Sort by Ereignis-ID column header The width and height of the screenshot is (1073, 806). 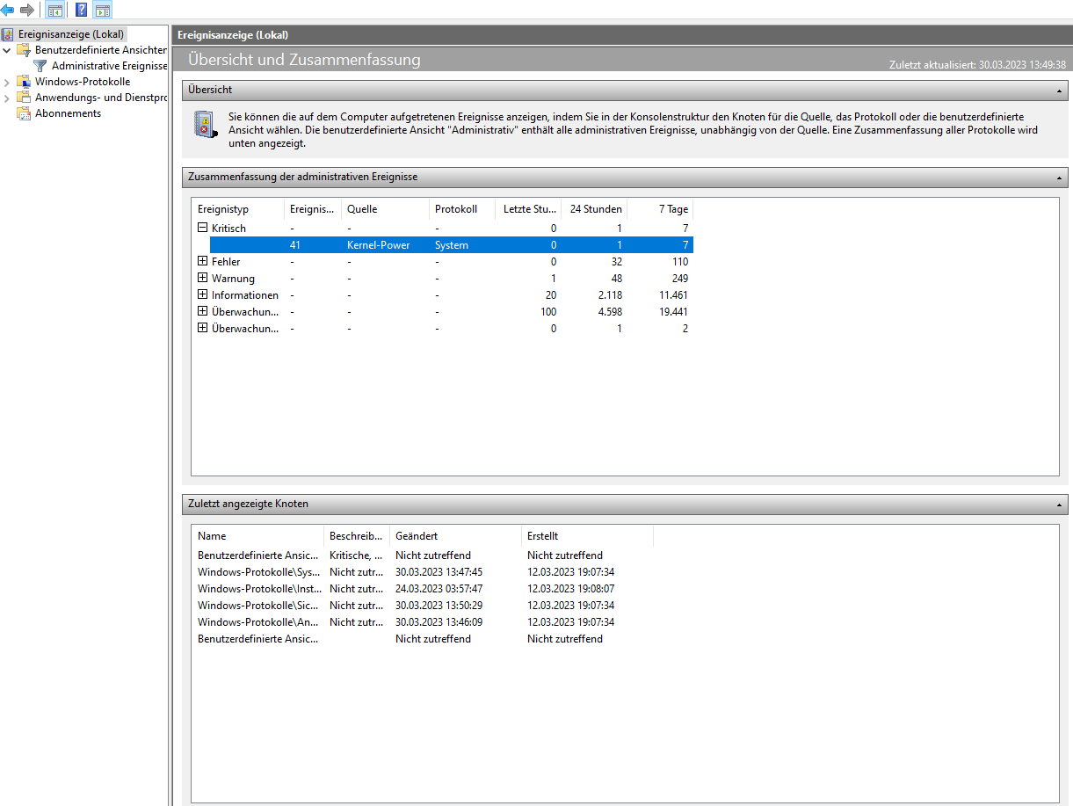312,209
